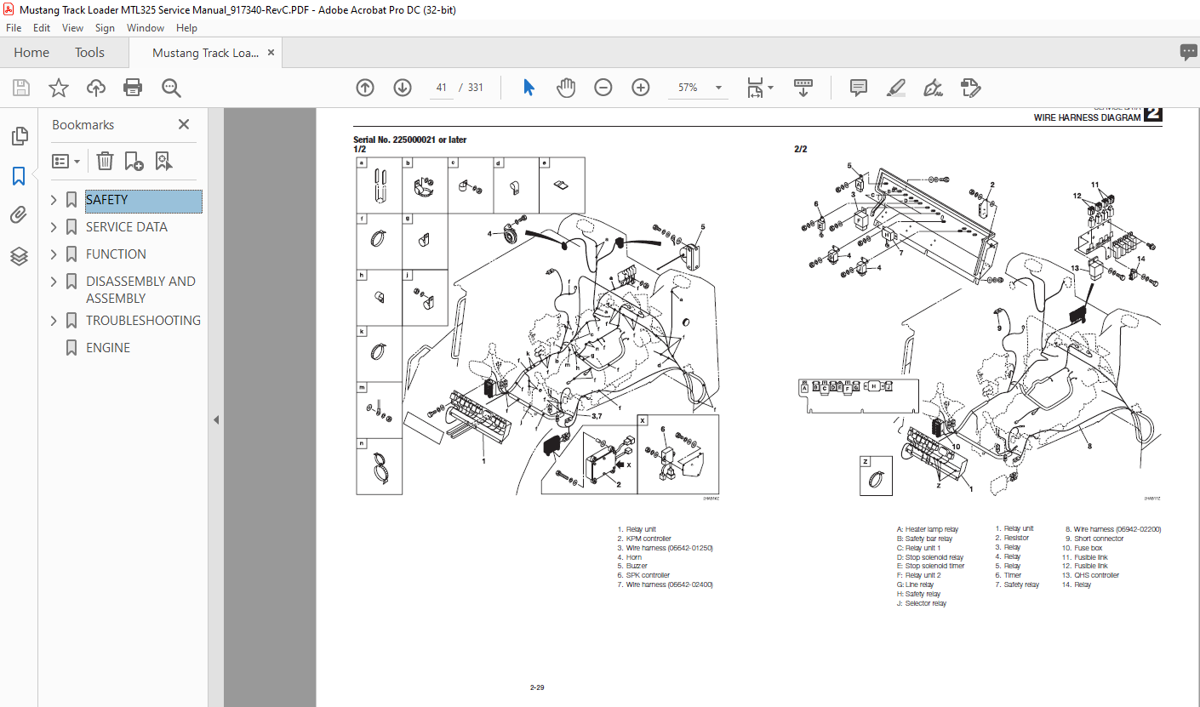
Task: Open the bookmark options dropdown
Action: click(x=66, y=161)
